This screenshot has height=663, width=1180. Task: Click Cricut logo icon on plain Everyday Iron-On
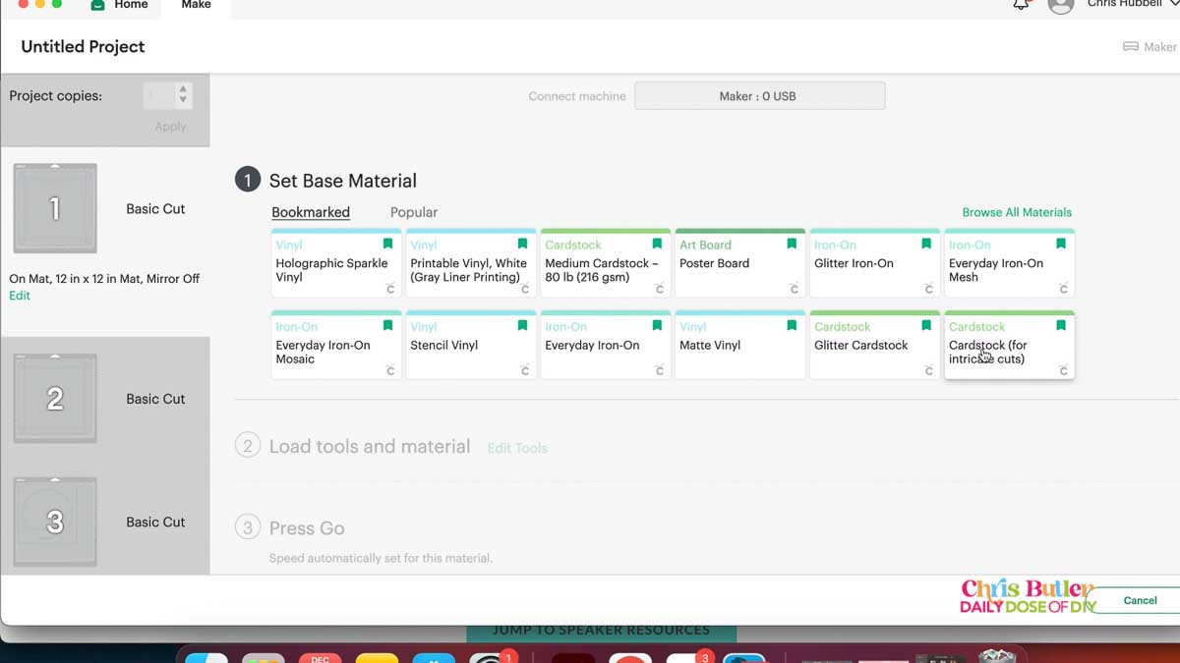tap(660, 370)
